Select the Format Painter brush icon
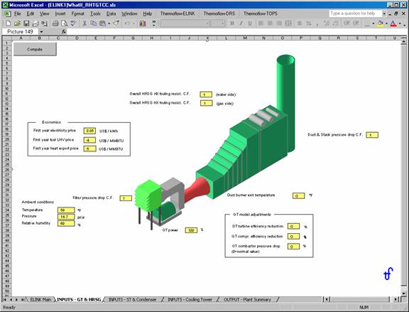409x312 pixels. (116, 23)
